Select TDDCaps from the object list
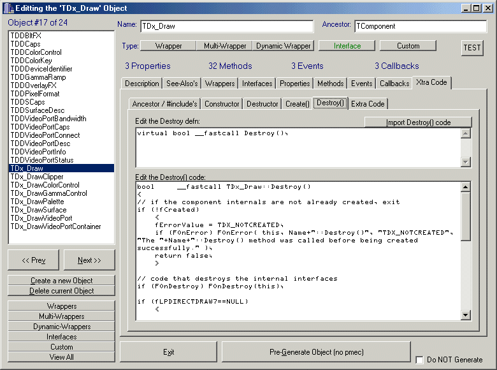Screen dimensions: 497x370 [x=25, y=44]
